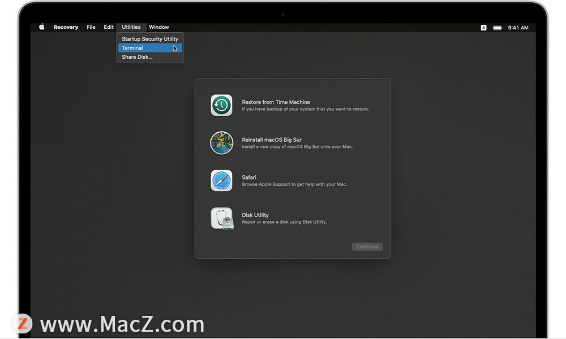Select Share Disk... menu entry
This screenshot has width=566, height=339.
click(x=150, y=57)
